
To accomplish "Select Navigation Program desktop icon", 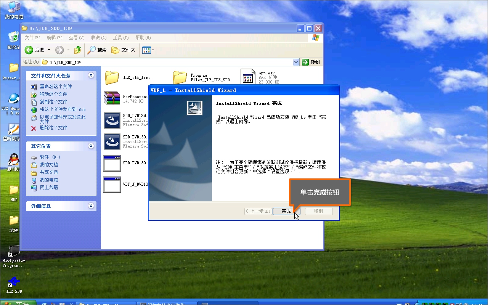I will (14, 256).
